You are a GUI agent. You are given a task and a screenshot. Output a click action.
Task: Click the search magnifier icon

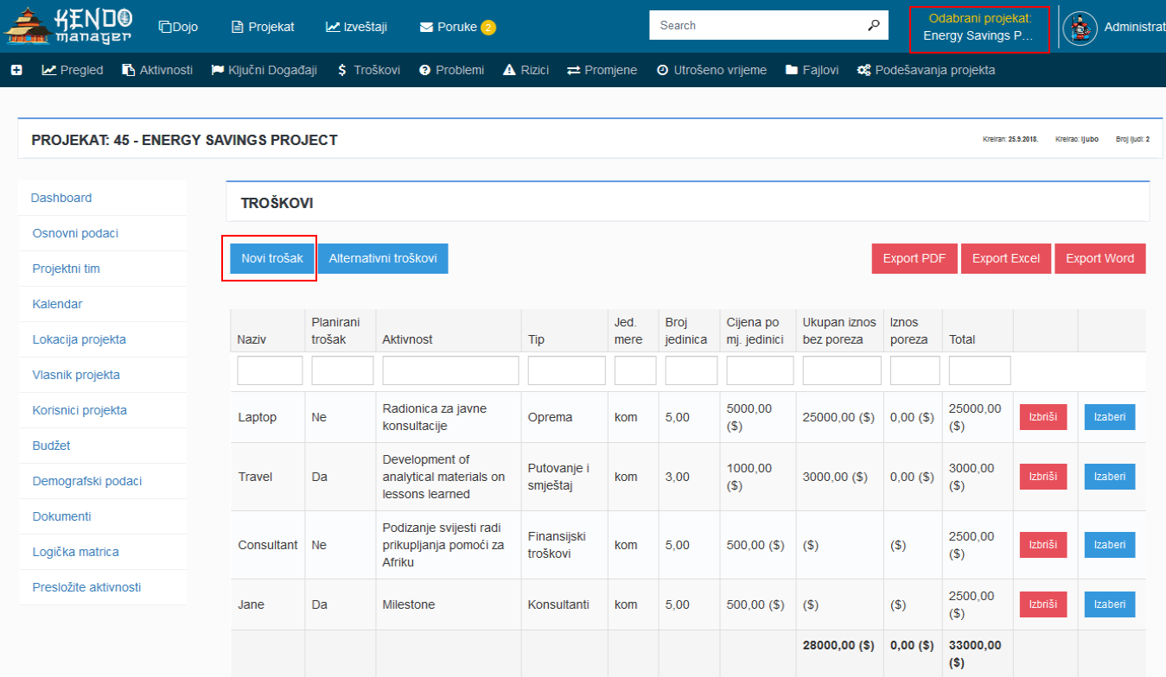pyautogui.click(x=873, y=25)
